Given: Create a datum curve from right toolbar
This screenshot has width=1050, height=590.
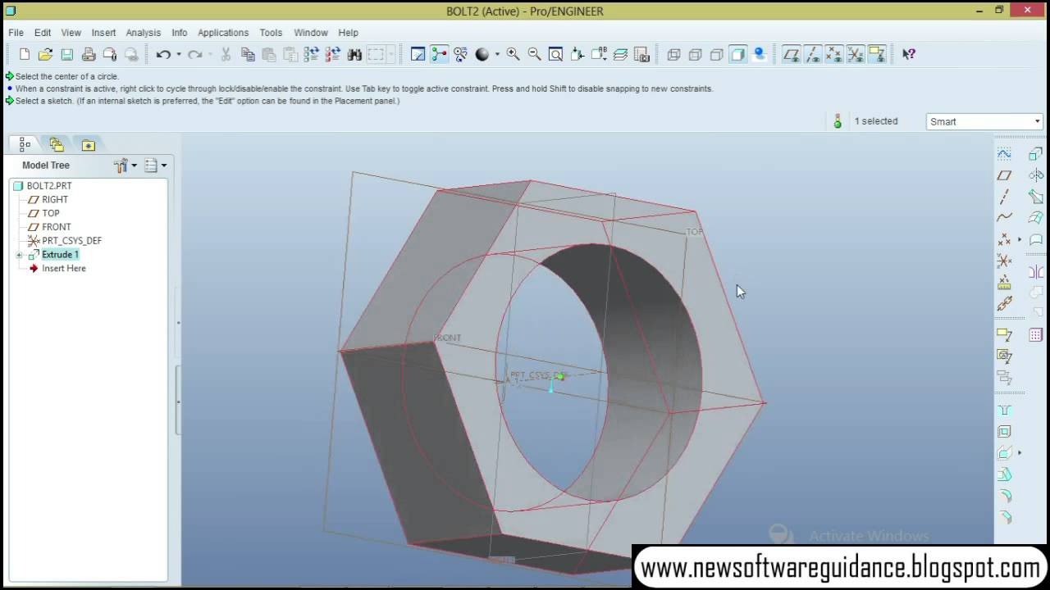Looking at the screenshot, I should 1004,218.
